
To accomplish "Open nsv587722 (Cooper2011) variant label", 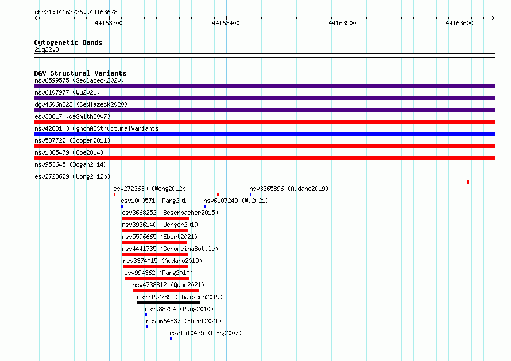I will (x=72, y=140).
